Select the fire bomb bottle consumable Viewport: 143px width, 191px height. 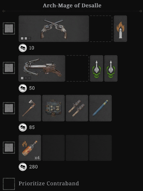pyautogui.click(x=30, y=148)
